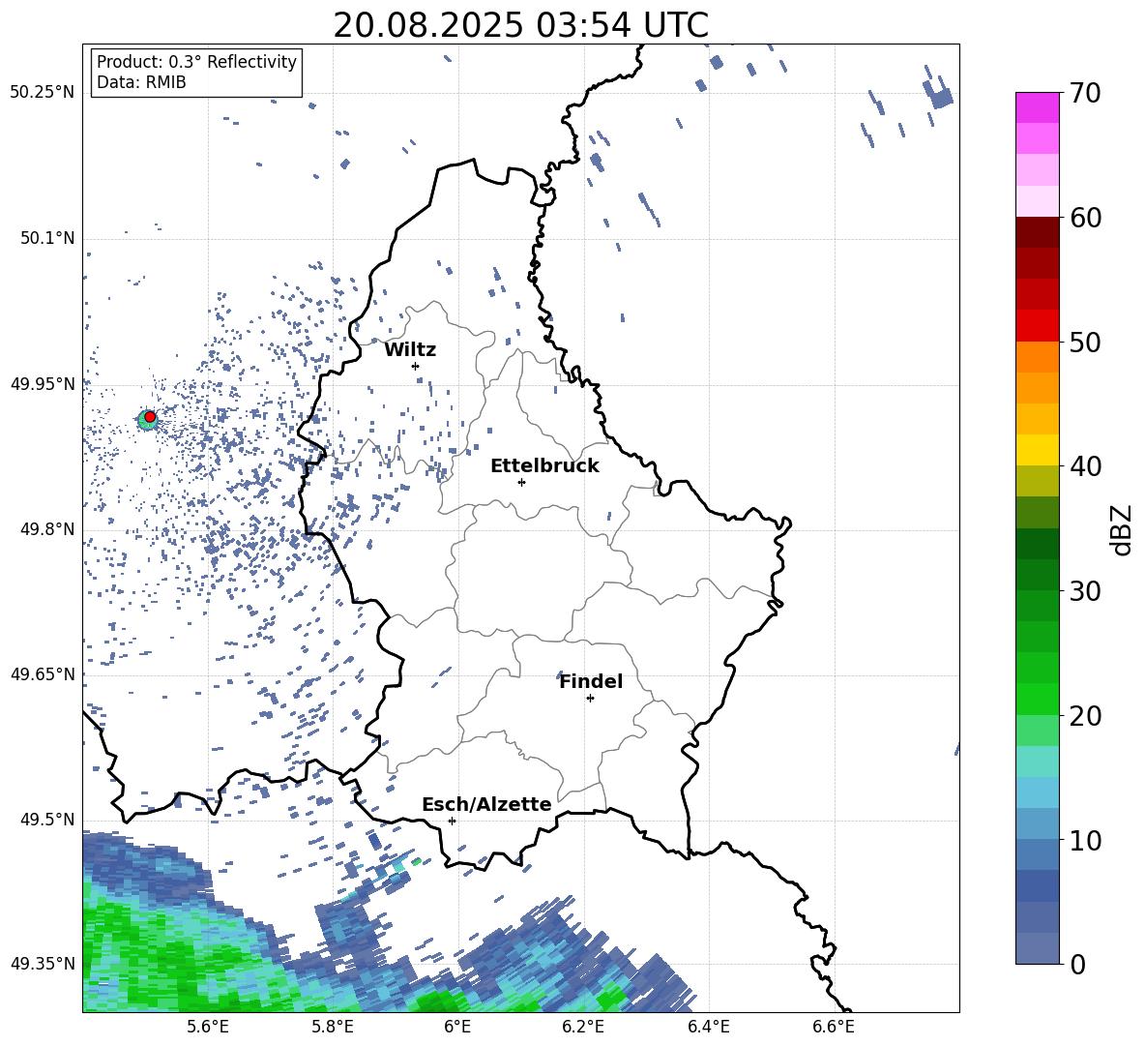Click the Ettelbruck city label

(544, 466)
